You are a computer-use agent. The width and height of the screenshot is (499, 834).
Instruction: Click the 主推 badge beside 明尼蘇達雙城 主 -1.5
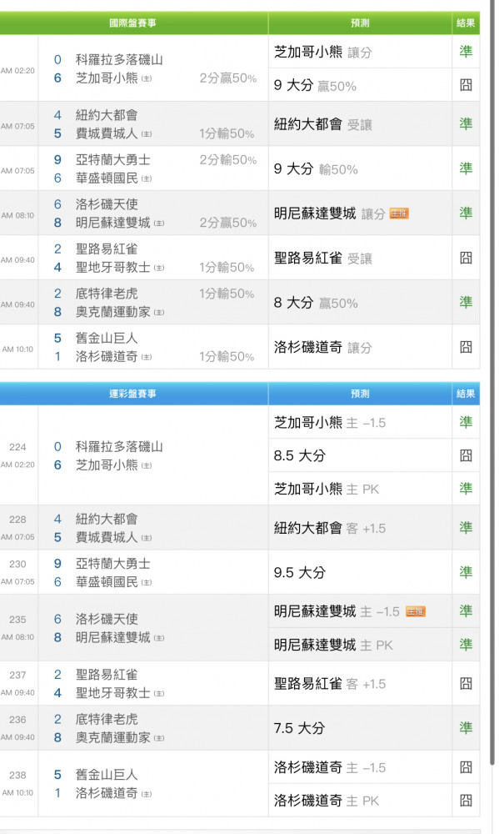click(x=416, y=611)
